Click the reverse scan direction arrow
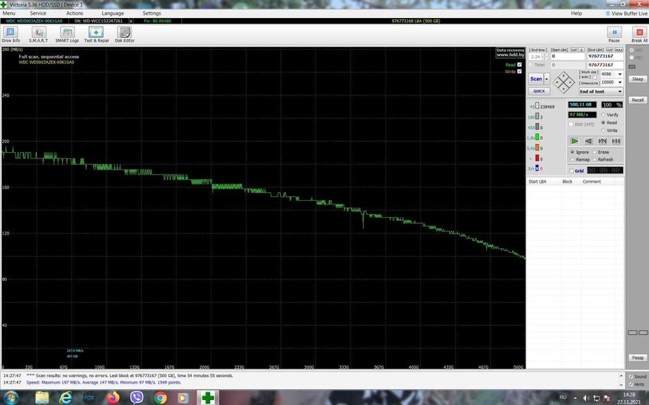 tap(588, 141)
